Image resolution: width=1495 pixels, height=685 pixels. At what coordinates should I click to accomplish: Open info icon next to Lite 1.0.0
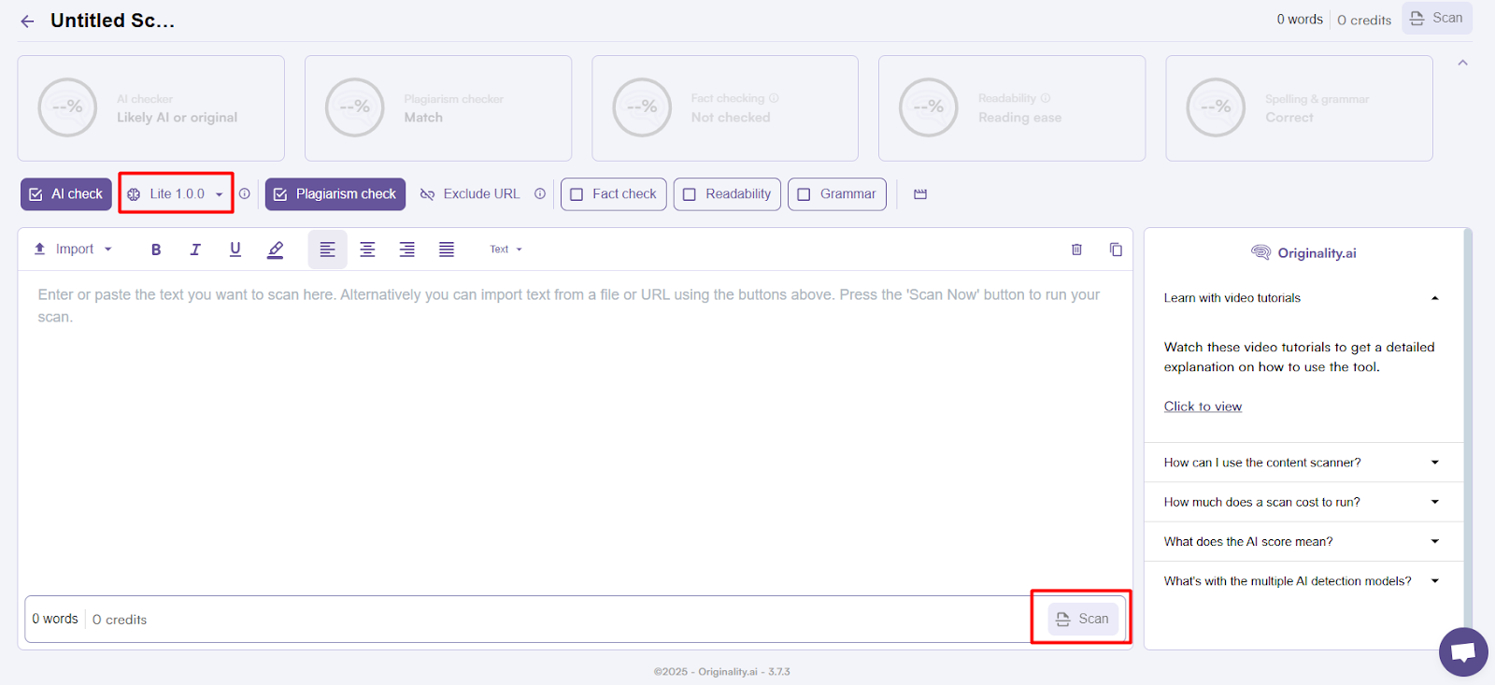click(x=245, y=194)
